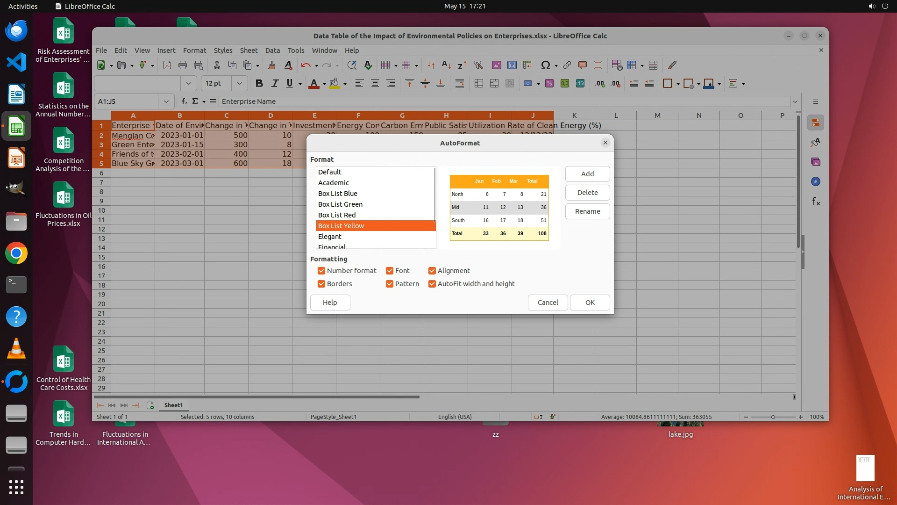Screen dimensions: 897x505
Task: Click the Rename button
Action: [x=587, y=211]
